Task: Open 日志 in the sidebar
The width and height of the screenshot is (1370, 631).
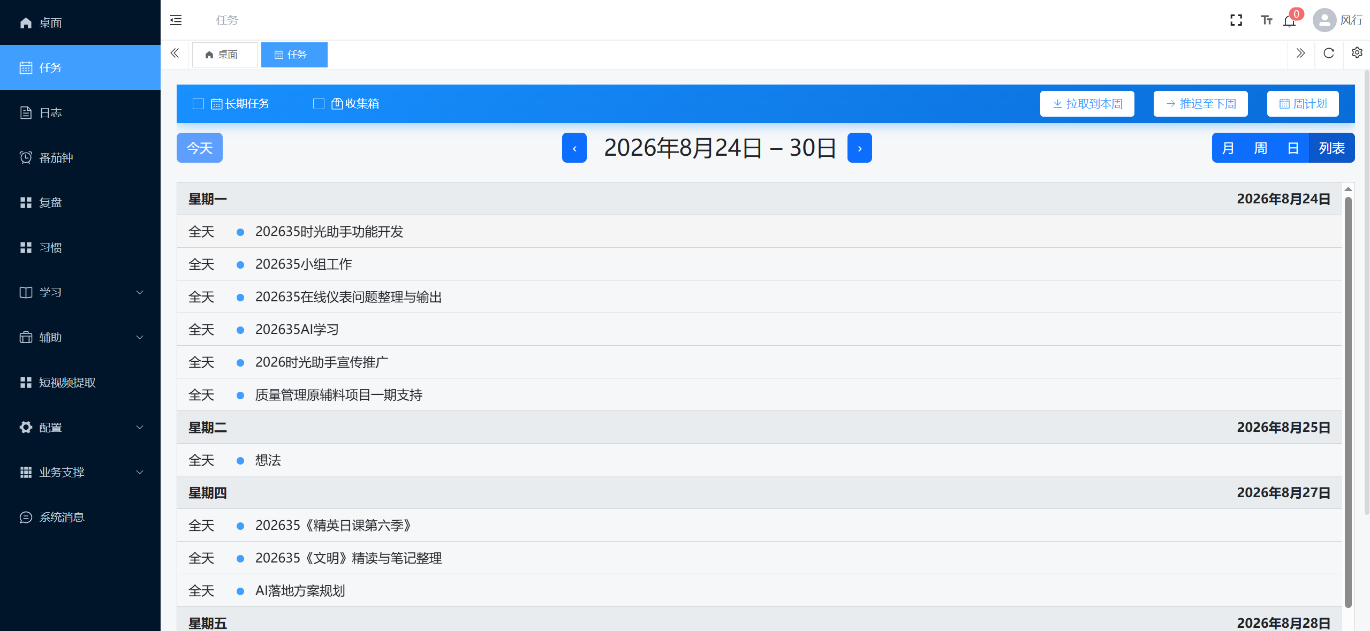Action: [x=80, y=112]
